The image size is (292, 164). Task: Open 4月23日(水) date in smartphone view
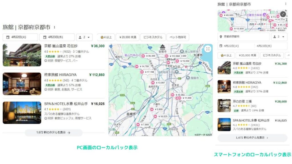click(x=264, y=46)
